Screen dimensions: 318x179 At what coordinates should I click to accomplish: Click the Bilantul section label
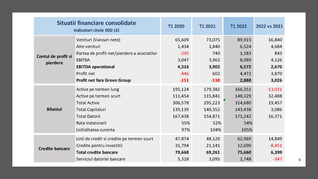[54, 109]
